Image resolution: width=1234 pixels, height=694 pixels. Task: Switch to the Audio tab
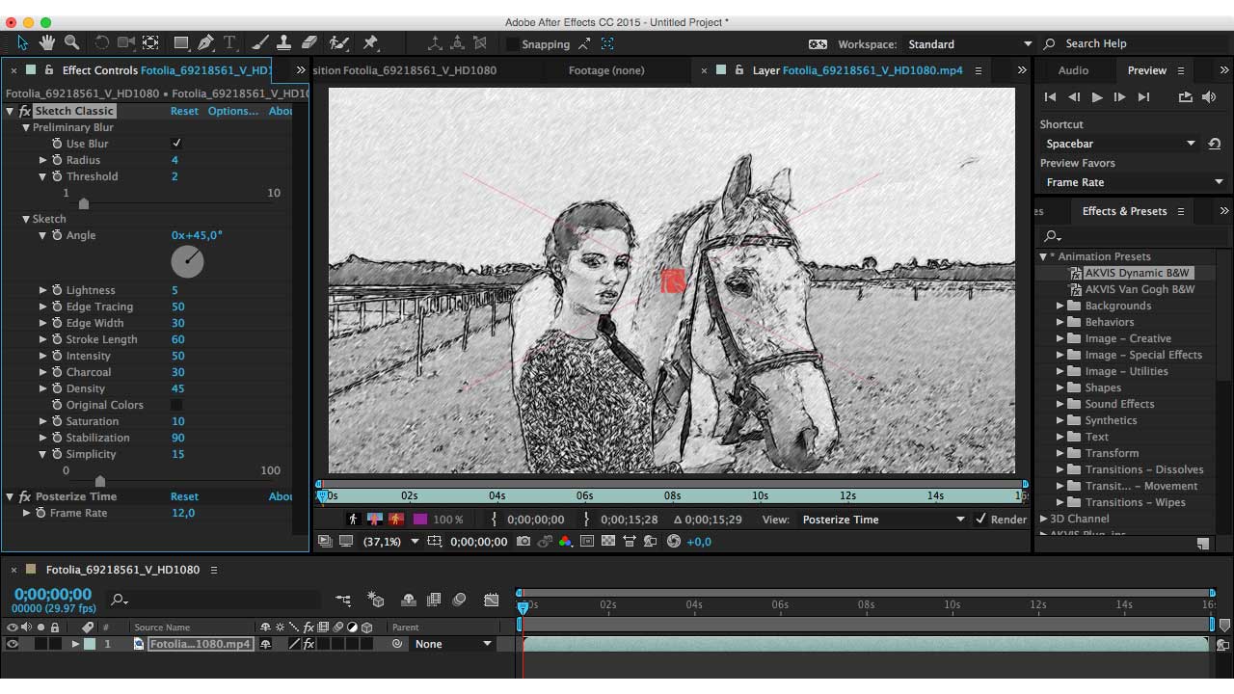point(1073,70)
